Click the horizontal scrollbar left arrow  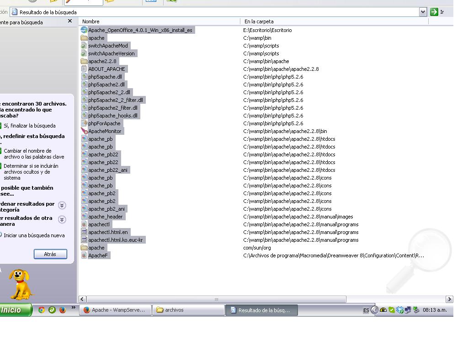click(82, 299)
